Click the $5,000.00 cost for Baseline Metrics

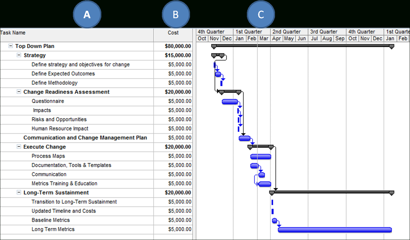180,220
